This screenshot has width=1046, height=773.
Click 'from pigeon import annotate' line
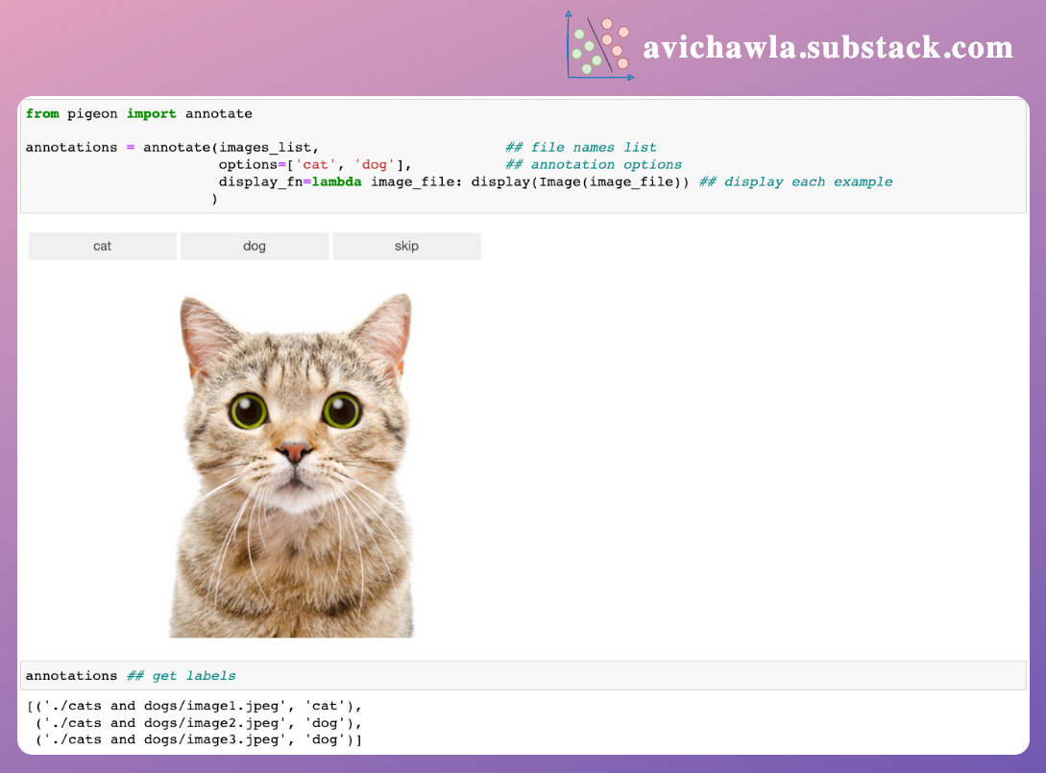pos(138,114)
